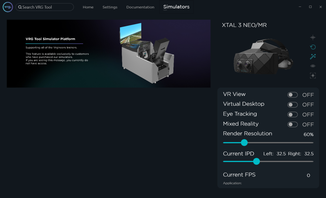This screenshot has height=198, width=326.
Task: Click the circular reset arrow icon
Action: pyautogui.click(x=313, y=47)
